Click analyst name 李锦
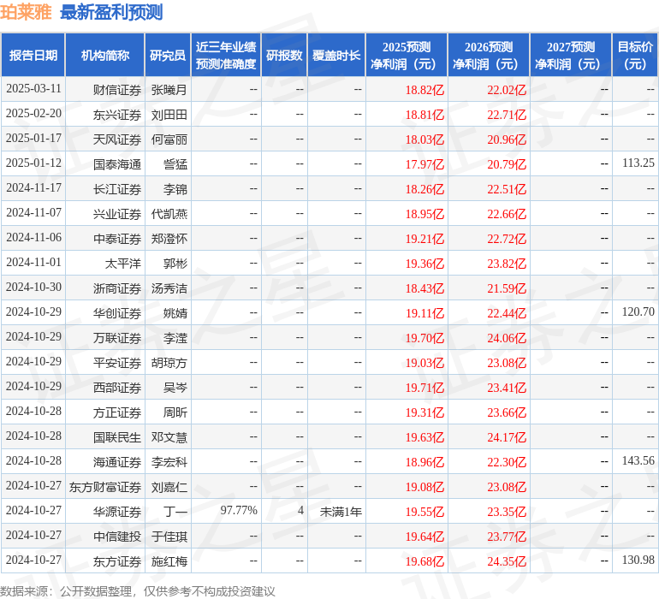Image resolution: width=659 pixels, height=599 pixels. click(x=175, y=189)
